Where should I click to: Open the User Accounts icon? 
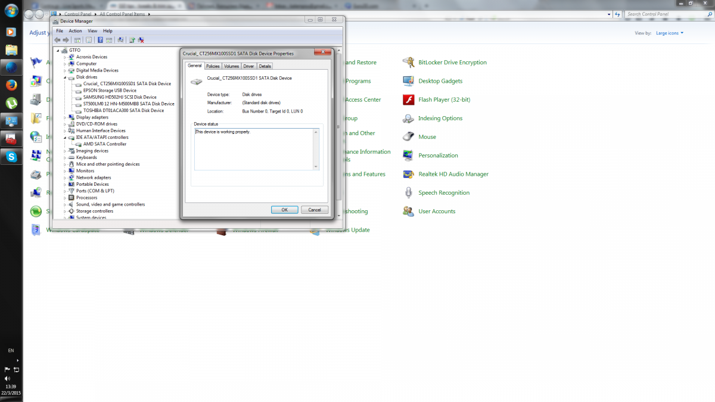(x=408, y=211)
